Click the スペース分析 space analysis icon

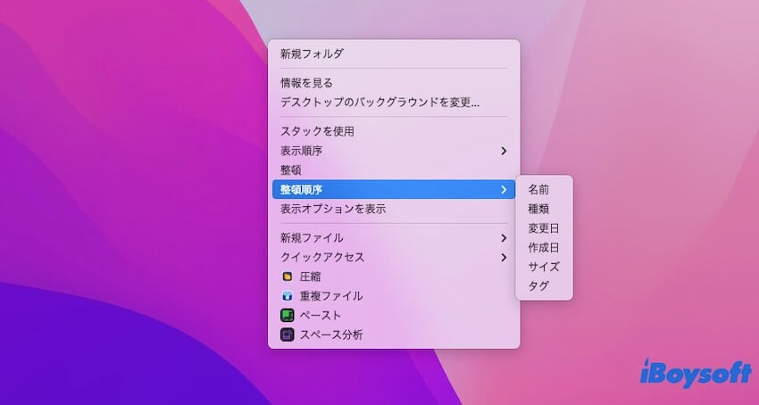point(288,335)
